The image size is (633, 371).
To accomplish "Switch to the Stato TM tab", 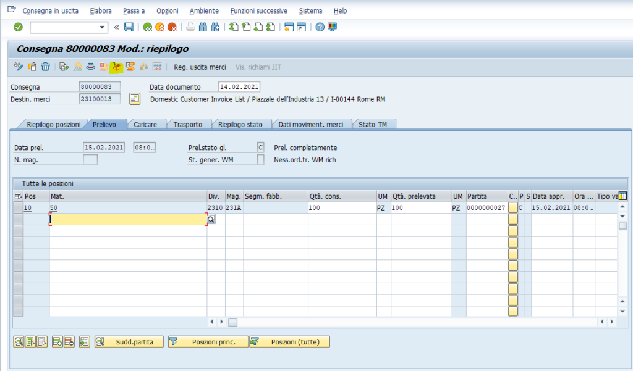I will pos(373,125).
